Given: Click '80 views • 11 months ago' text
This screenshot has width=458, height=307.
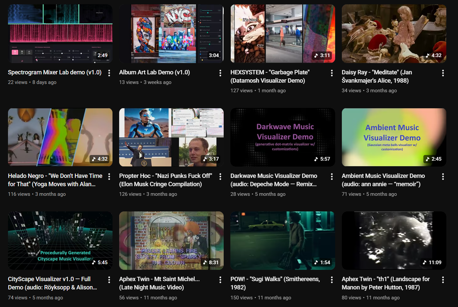Looking at the screenshot, I should pyautogui.click(x=371, y=298).
